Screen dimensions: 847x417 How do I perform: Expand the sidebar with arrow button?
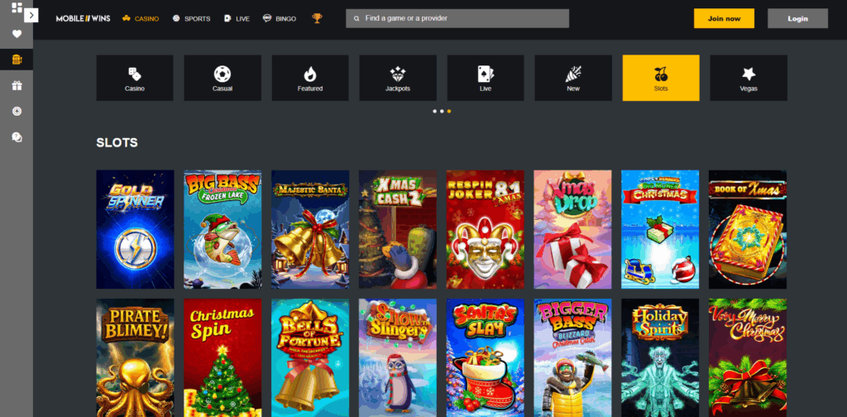click(x=31, y=16)
